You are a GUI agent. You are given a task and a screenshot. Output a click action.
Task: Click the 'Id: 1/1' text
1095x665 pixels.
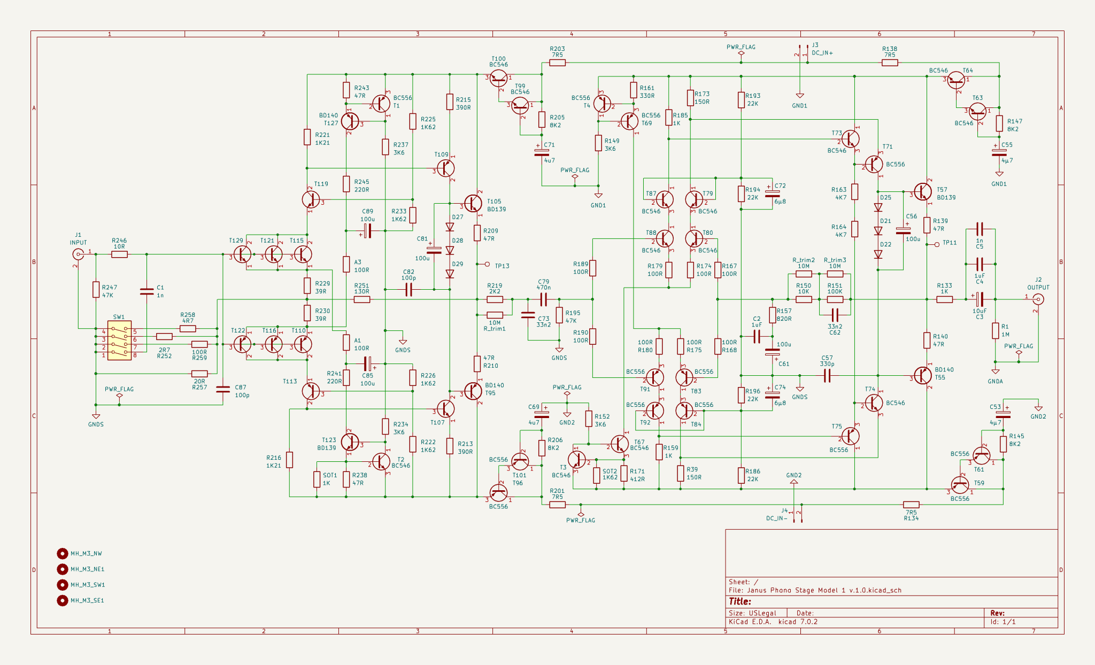(1003, 622)
